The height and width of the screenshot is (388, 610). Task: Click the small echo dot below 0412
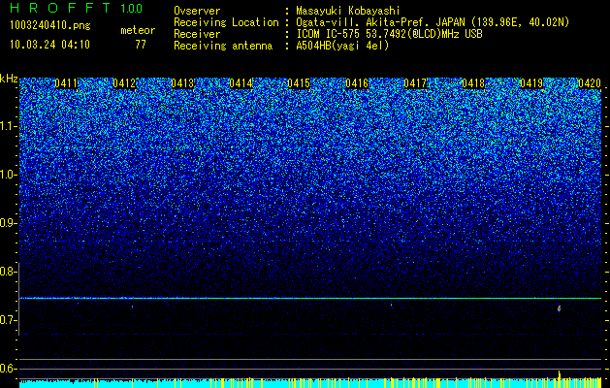pos(132,307)
